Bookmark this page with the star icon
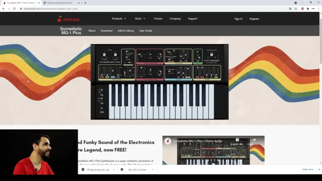 [x=295, y=9]
